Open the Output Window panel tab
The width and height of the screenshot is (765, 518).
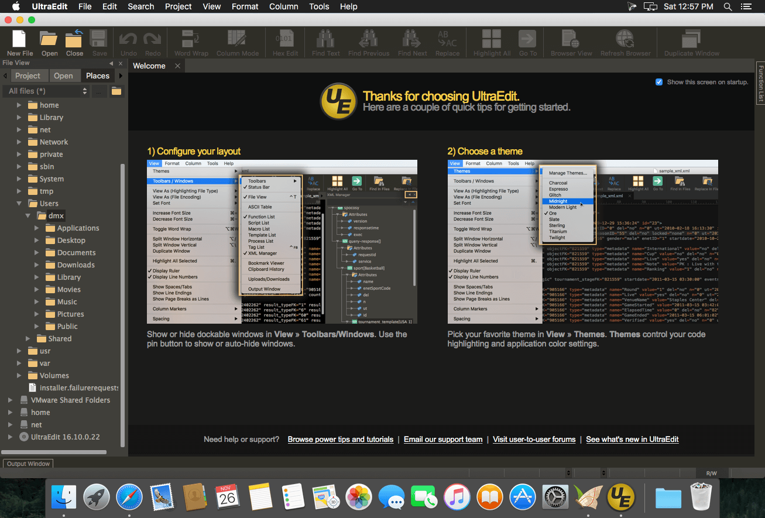pos(28,464)
